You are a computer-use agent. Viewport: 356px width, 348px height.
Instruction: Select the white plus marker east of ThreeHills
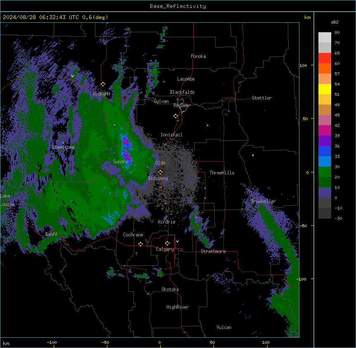(x=253, y=155)
